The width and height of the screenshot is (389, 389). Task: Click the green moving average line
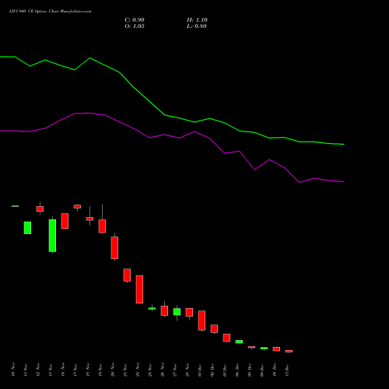[164, 114]
